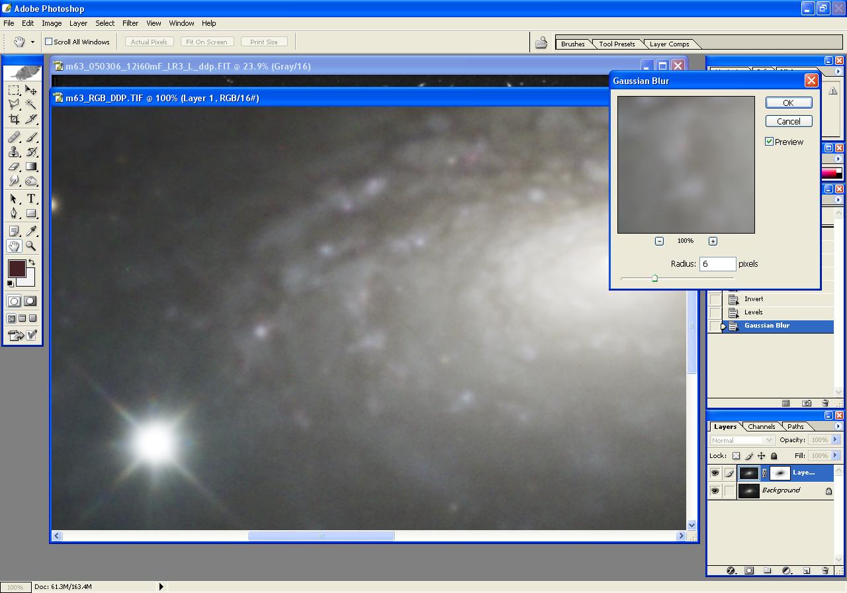Expand the Opacity slider arrow
The height and width of the screenshot is (593, 847).
click(835, 440)
